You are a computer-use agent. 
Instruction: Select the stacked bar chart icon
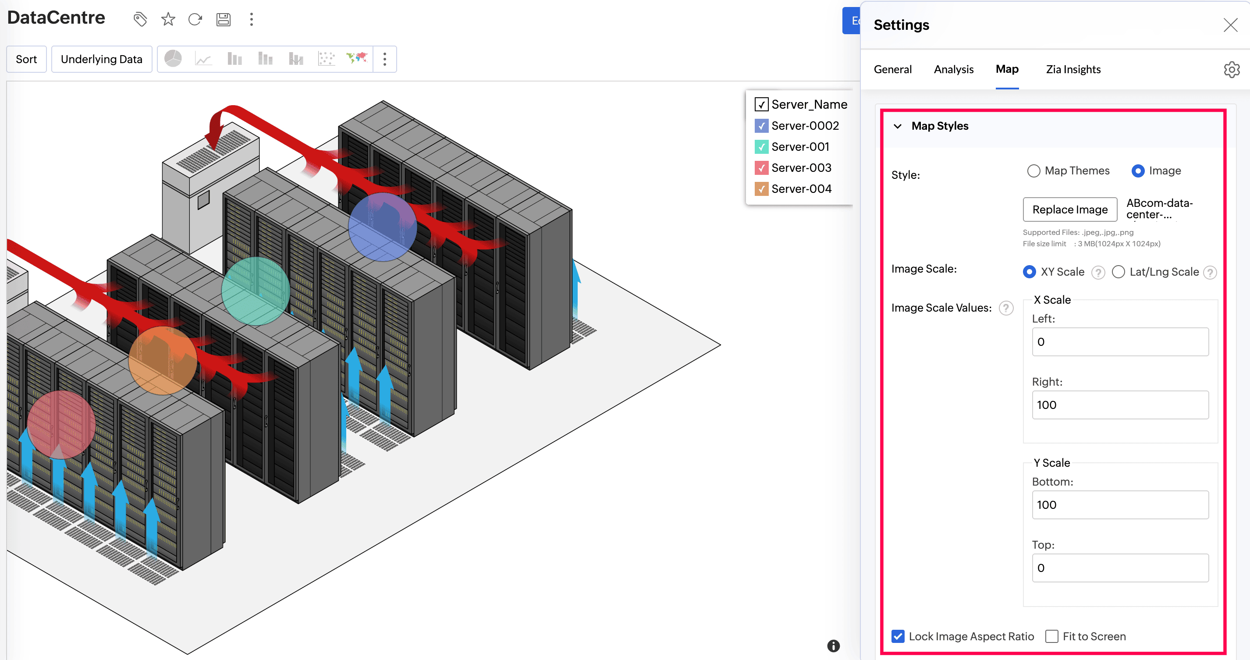265,59
